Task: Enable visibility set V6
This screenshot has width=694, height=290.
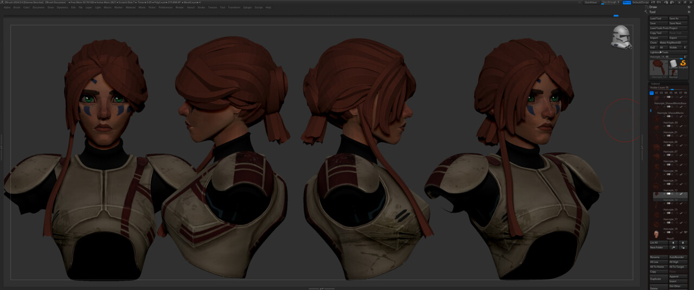Action: 676,93
